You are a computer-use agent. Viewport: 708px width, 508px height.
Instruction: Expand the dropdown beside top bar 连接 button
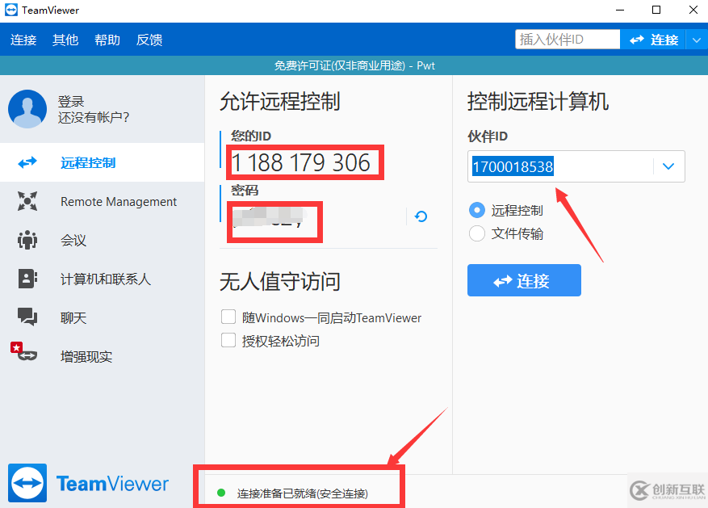tap(697, 40)
